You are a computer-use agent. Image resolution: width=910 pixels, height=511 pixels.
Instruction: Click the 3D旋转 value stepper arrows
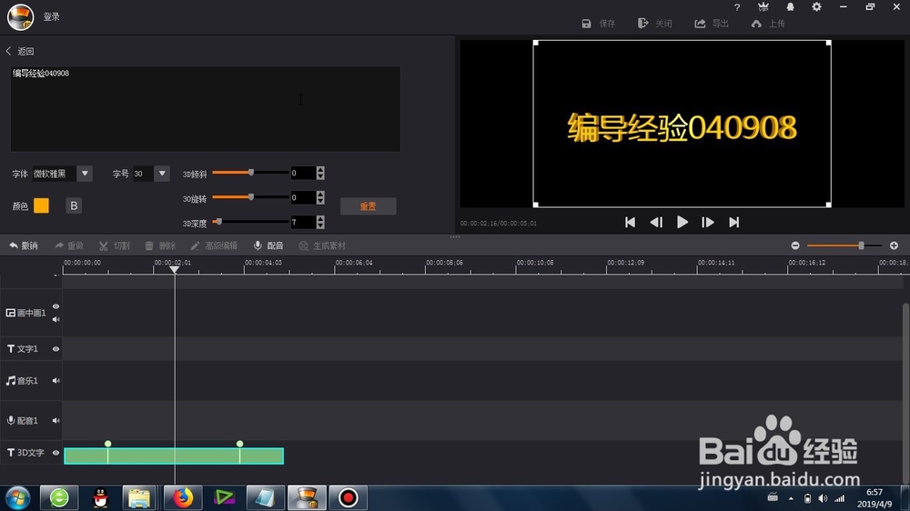320,197
